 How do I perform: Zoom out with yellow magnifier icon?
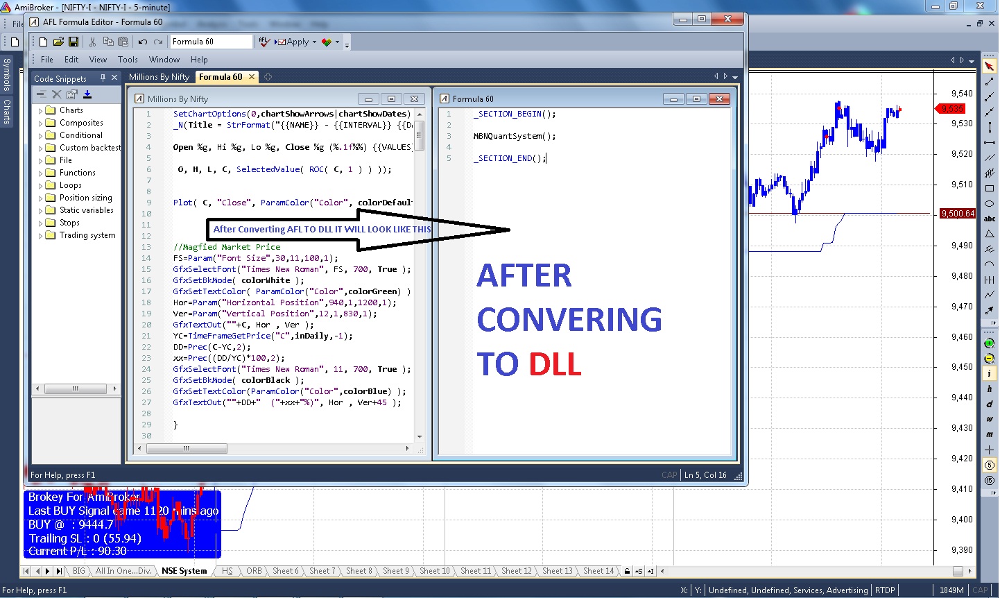(x=990, y=359)
